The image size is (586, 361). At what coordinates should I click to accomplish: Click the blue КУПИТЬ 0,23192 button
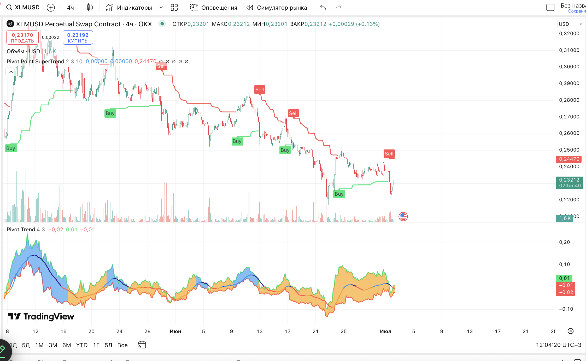[78, 38]
